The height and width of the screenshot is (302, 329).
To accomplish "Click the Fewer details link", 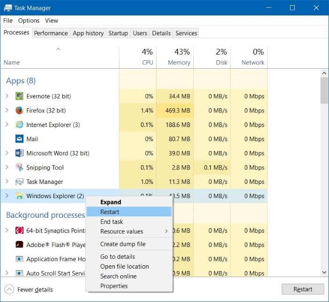I will pyautogui.click(x=35, y=290).
